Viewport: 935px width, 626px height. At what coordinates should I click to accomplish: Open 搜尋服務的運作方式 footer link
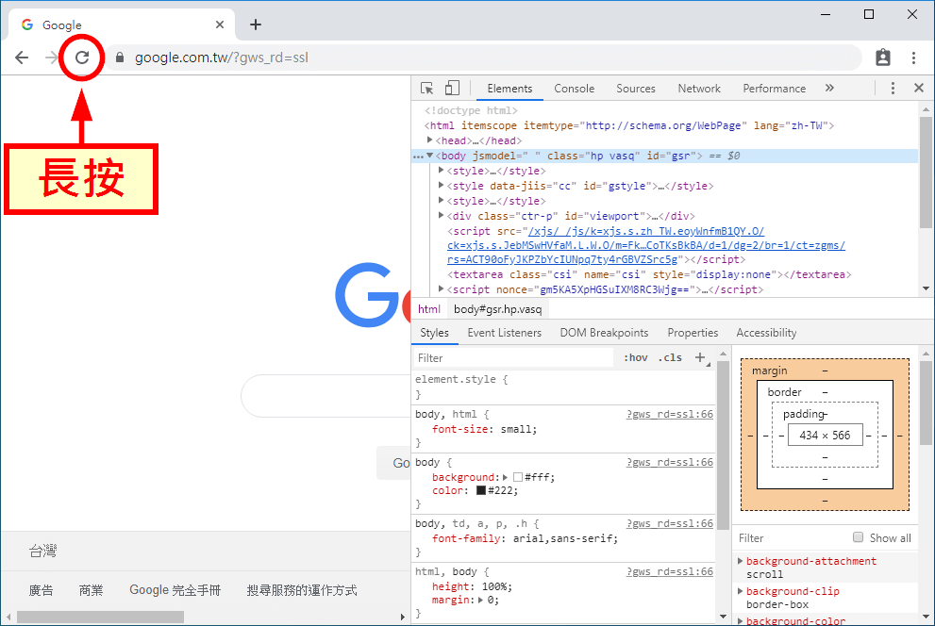coord(302,590)
